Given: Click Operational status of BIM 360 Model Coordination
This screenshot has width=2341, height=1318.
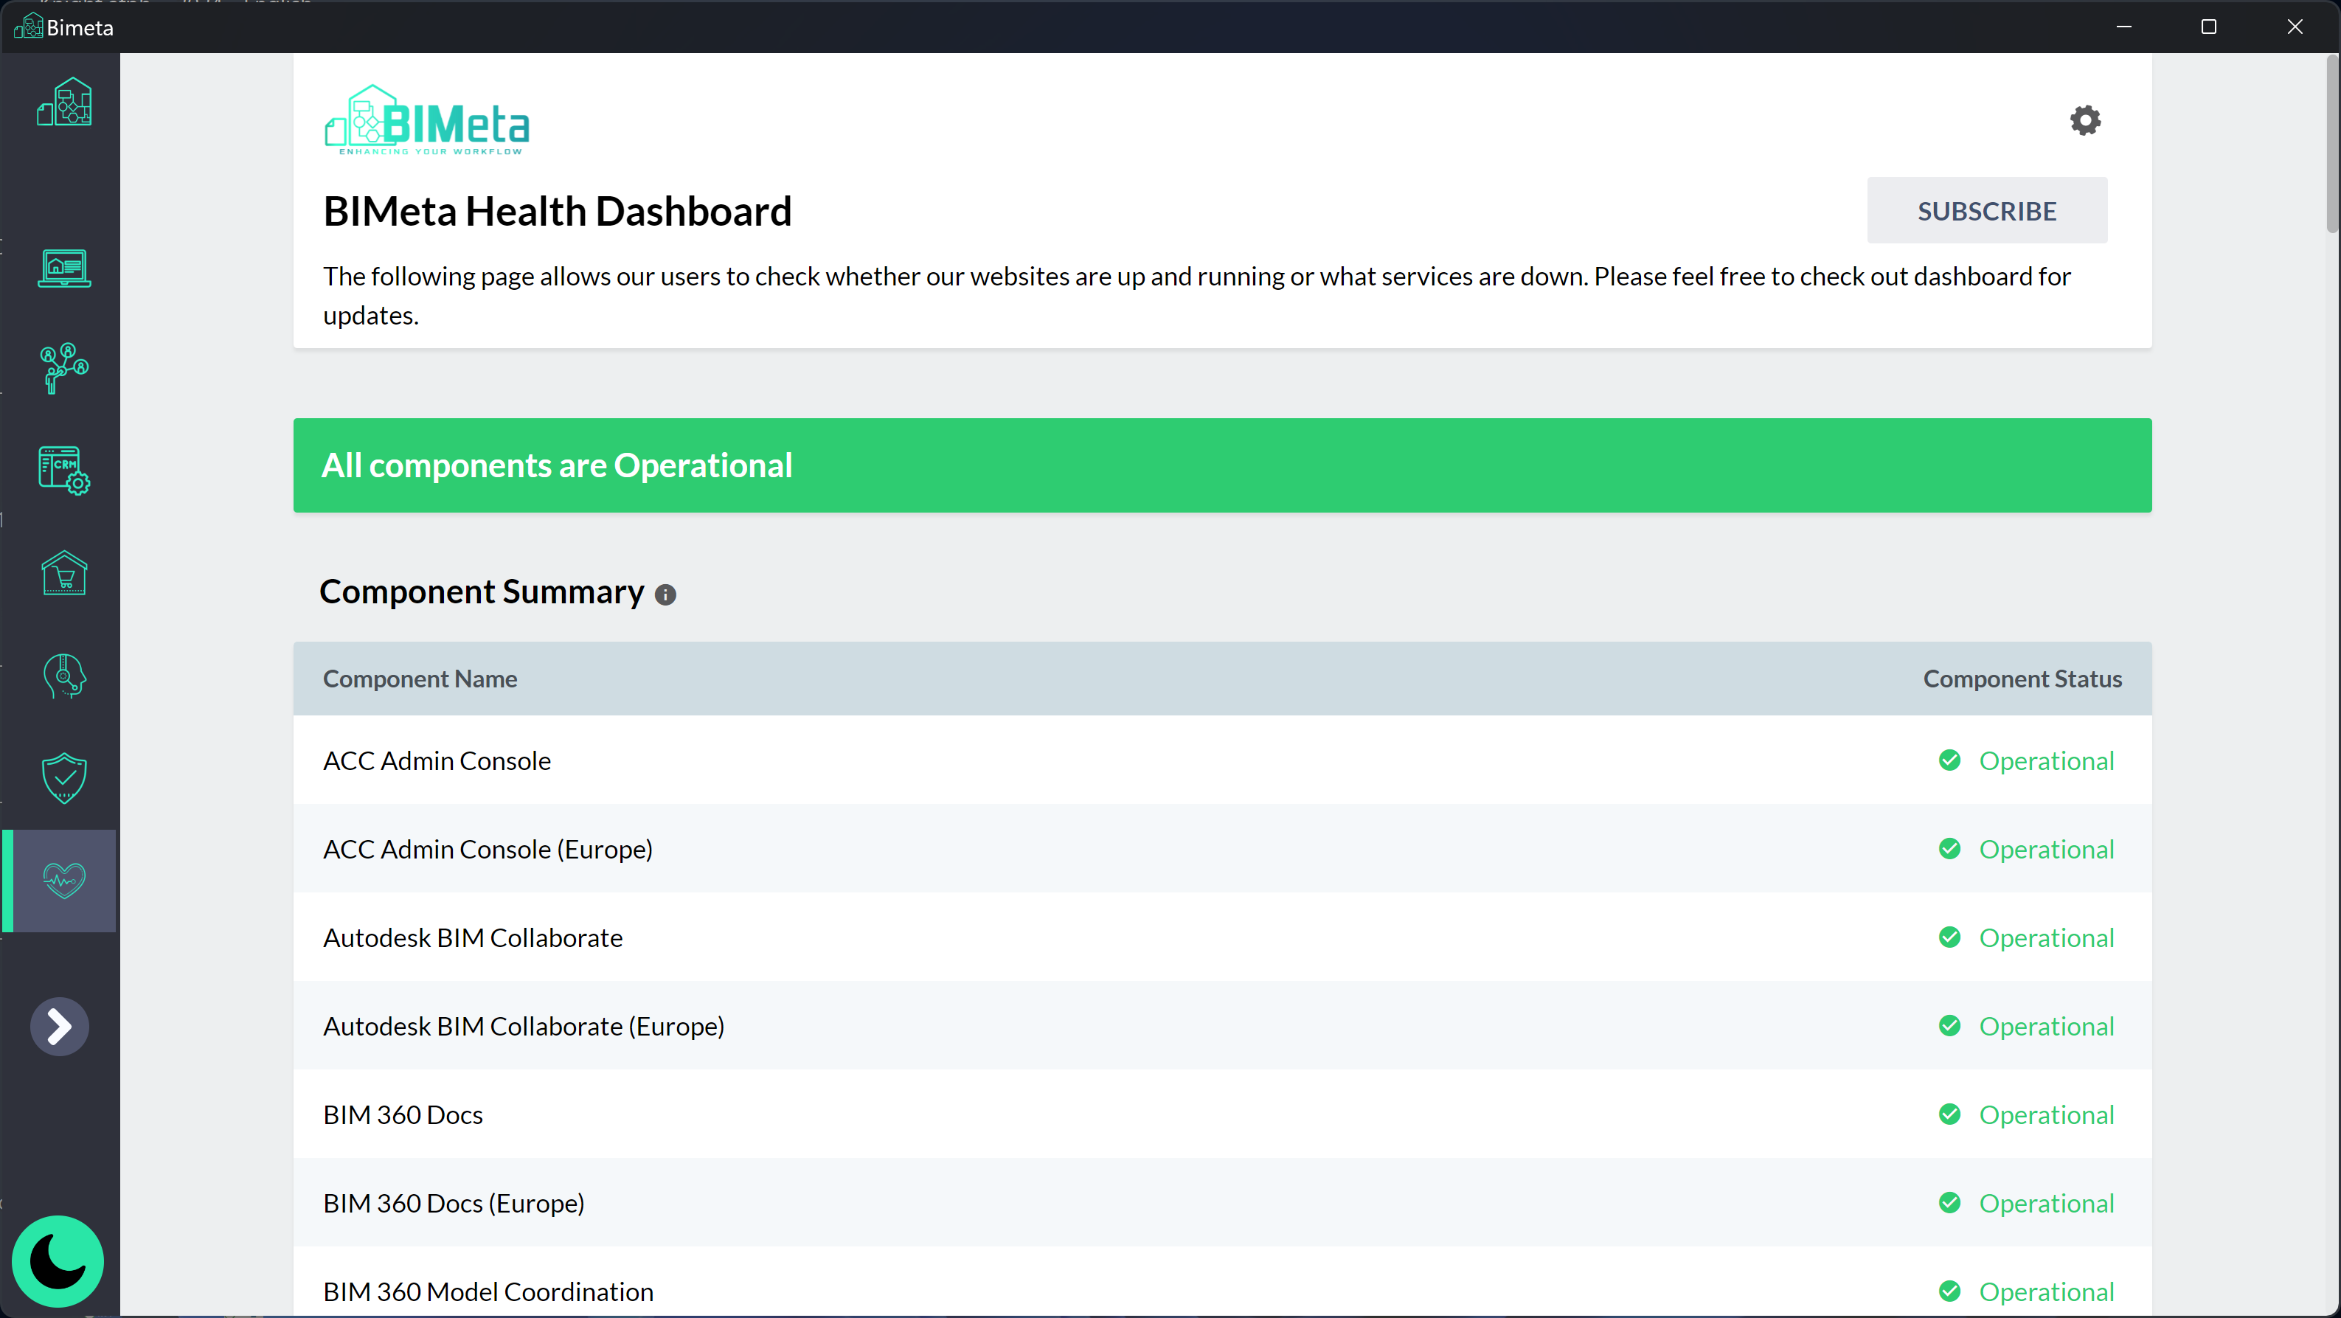Looking at the screenshot, I should [x=2047, y=1291].
